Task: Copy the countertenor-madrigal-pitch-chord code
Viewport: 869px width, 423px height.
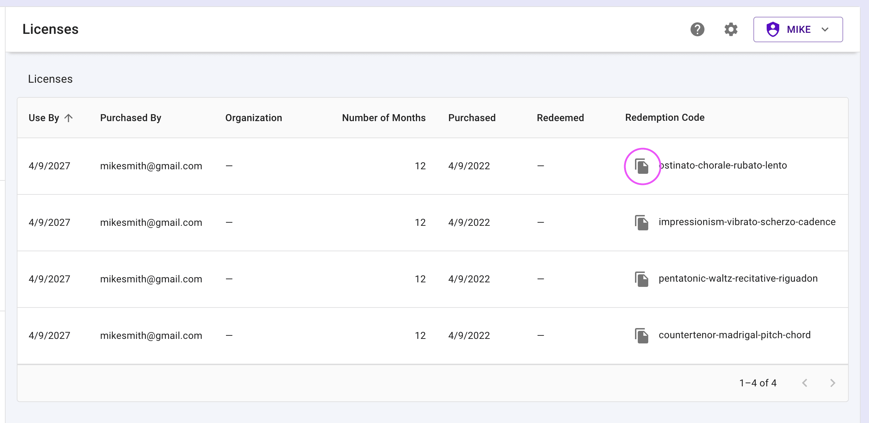Action: (x=642, y=336)
